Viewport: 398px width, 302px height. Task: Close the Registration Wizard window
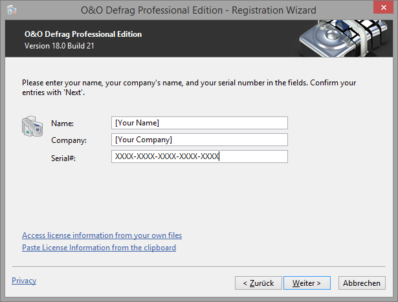tap(383, 7)
